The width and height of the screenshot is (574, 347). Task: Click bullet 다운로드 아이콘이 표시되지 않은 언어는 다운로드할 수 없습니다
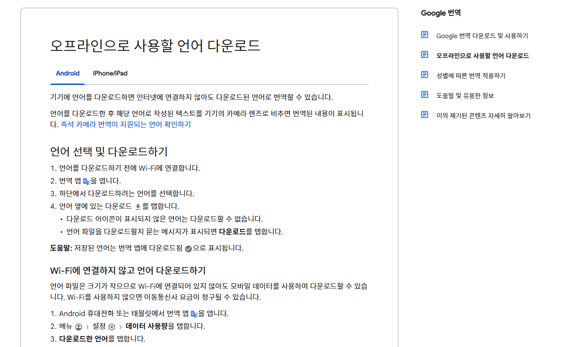tap(165, 219)
